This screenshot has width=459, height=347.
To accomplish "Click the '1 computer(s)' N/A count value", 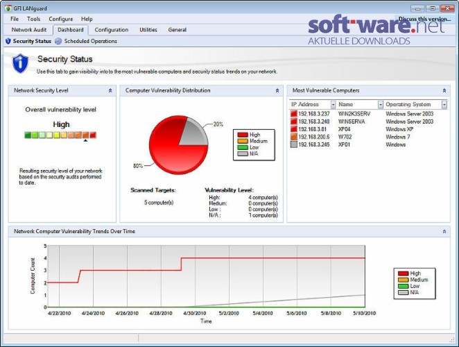I will pos(263,215).
